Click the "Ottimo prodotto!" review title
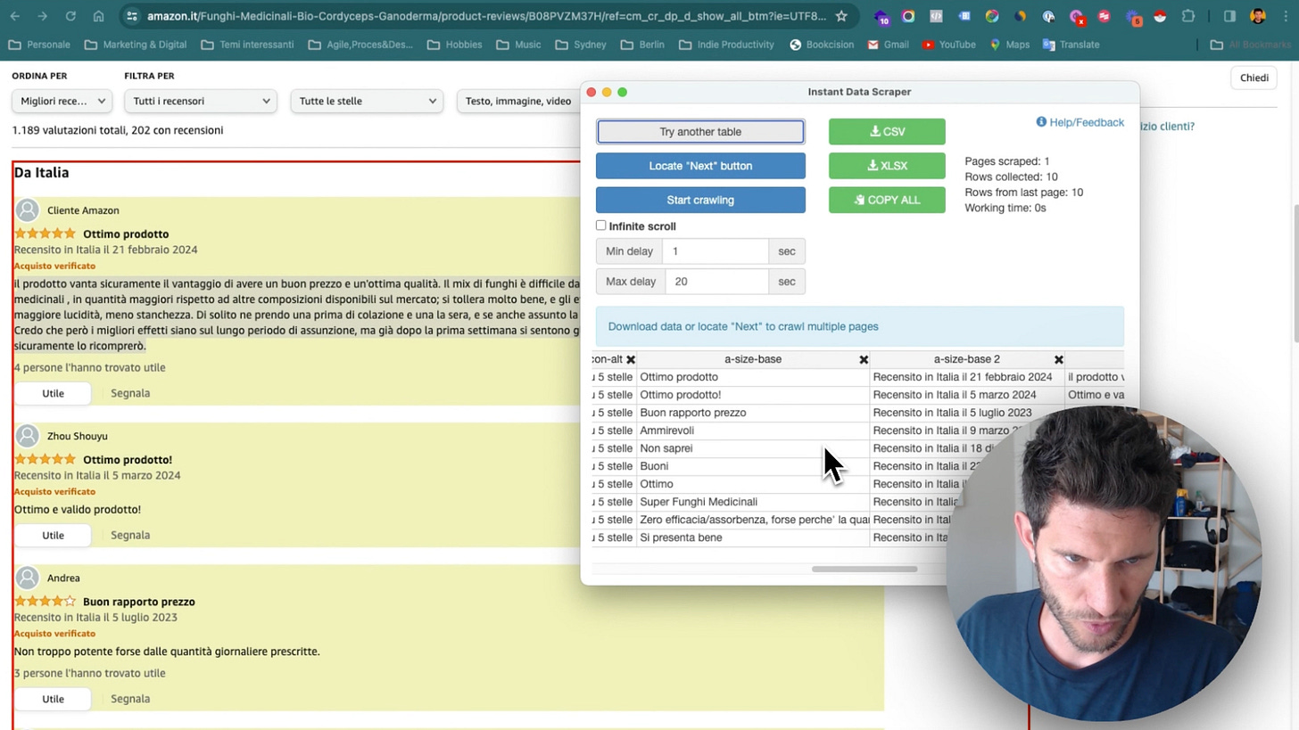 [128, 460]
